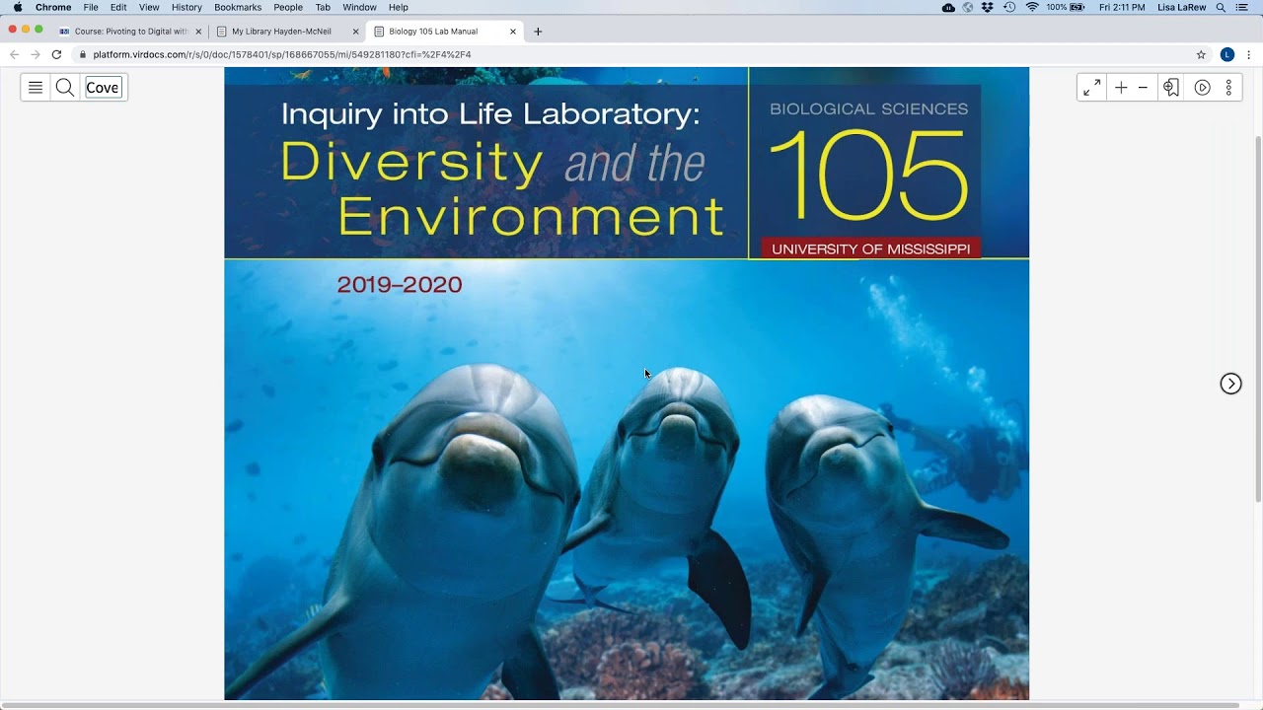Viewport: 1263px width, 710px height.
Task: Enter fullscreen with the expand arrows icon
Action: click(1092, 88)
